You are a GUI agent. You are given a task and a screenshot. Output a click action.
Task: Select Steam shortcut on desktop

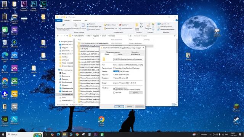236,121
